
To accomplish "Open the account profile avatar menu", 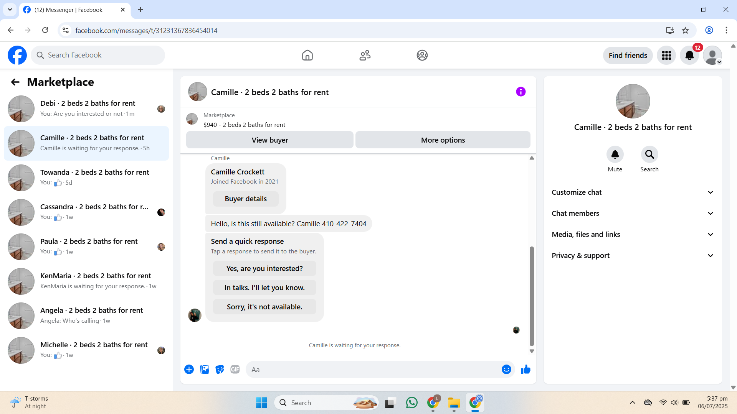I will (x=712, y=55).
